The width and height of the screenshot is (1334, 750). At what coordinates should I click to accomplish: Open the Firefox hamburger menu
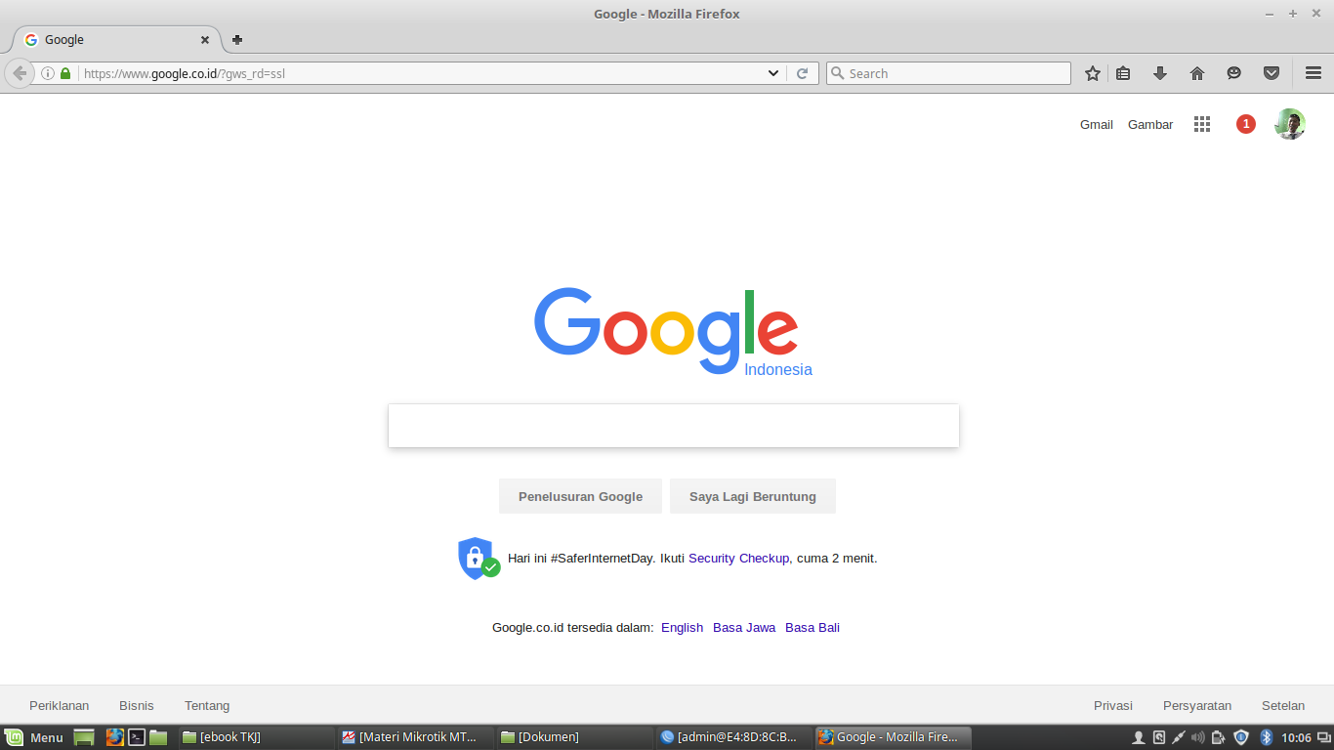1313,73
